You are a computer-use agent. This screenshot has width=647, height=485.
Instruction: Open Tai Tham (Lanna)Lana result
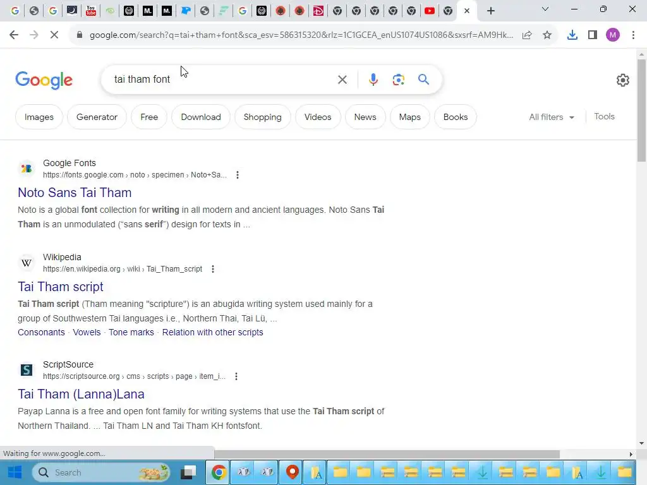click(81, 394)
